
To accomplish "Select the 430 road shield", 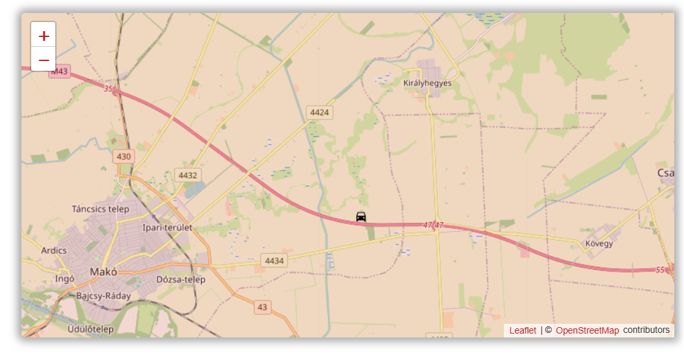I will [x=124, y=156].
